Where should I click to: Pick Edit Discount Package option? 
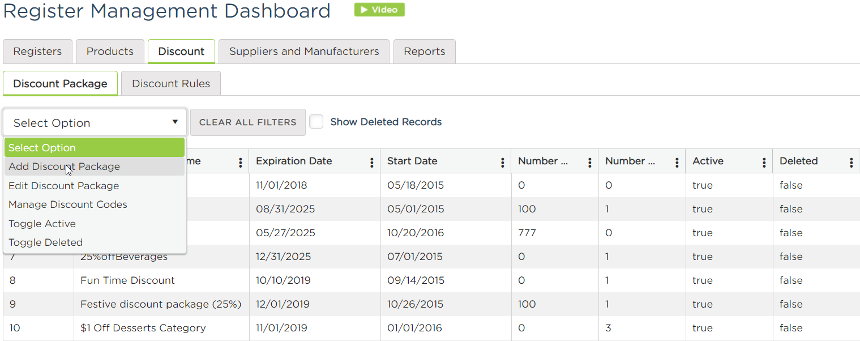(95, 186)
